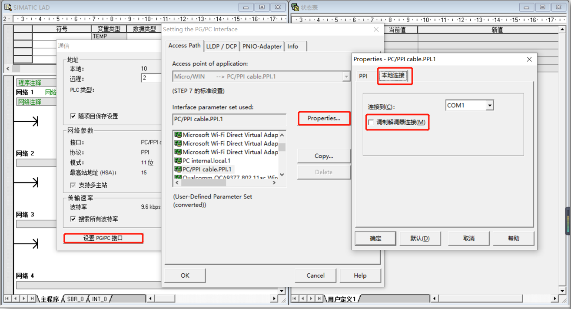Click 取消 in Properties dialog
Image resolution: width=571 pixels, height=309 pixels.
[x=469, y=239]
